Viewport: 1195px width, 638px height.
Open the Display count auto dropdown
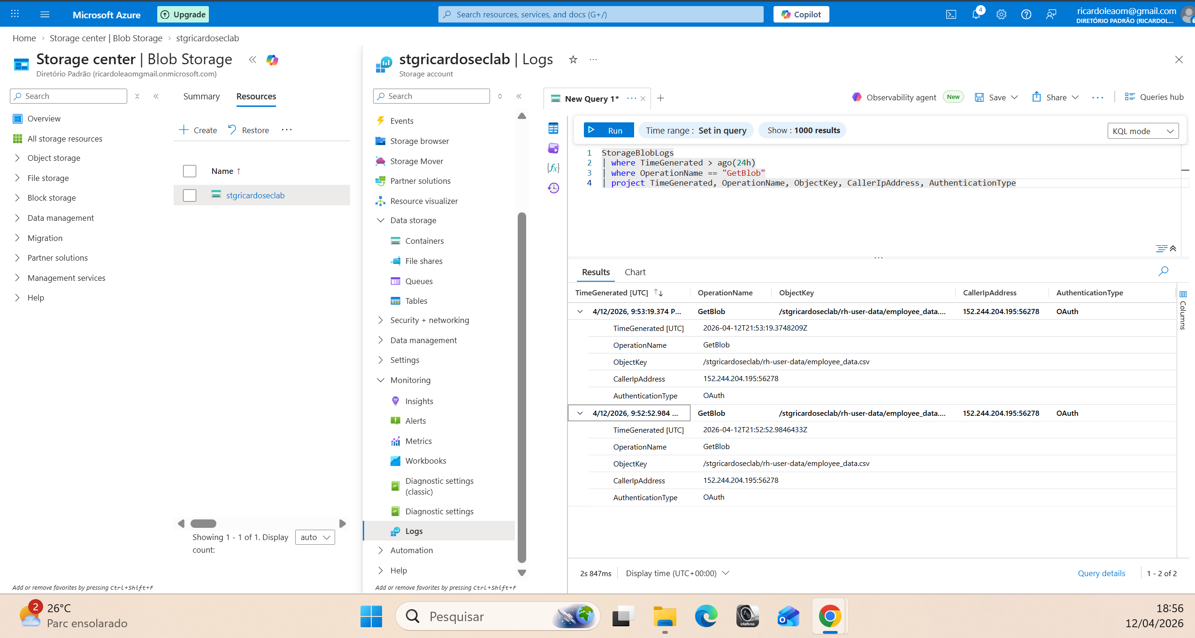[315, 537]
